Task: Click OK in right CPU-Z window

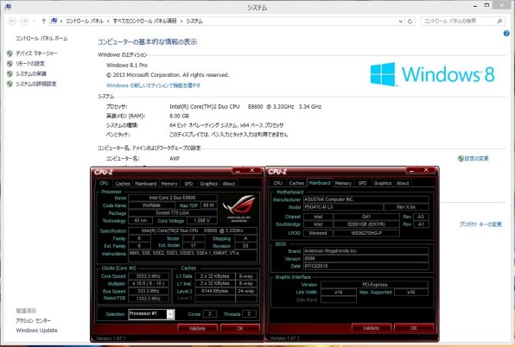Action: point(414,328)
